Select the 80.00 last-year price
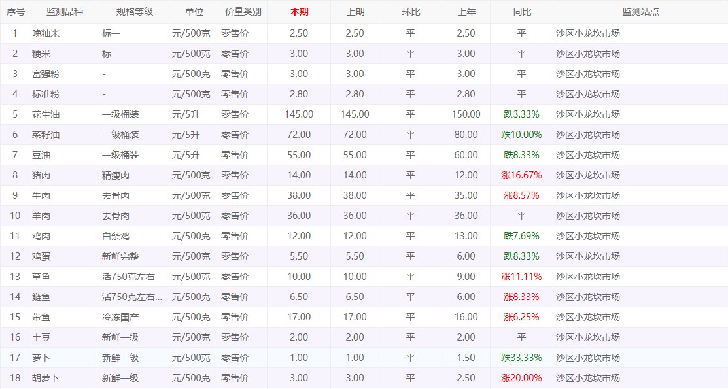This screenshot has width=728, height=389. click(x=466, y=135)
